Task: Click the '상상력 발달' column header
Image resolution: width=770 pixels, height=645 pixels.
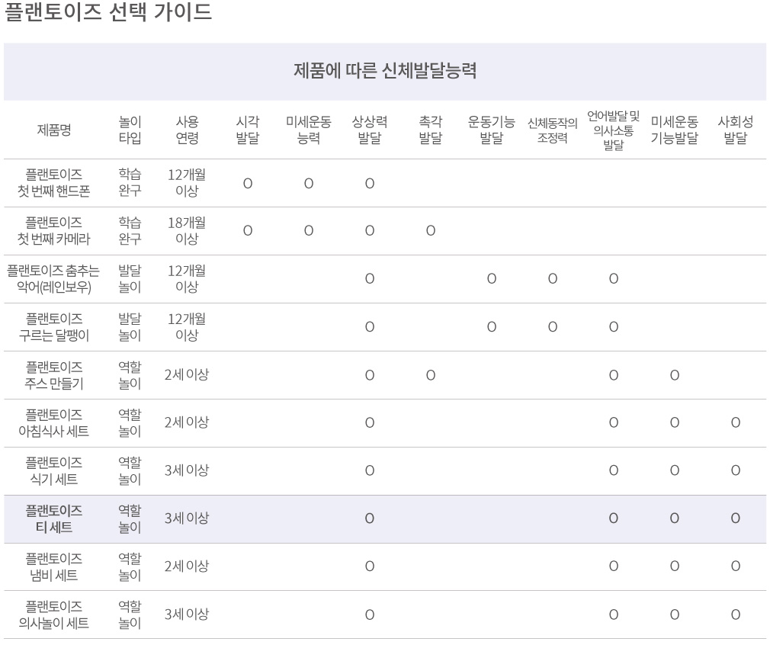Action: [x=370, y=130]
